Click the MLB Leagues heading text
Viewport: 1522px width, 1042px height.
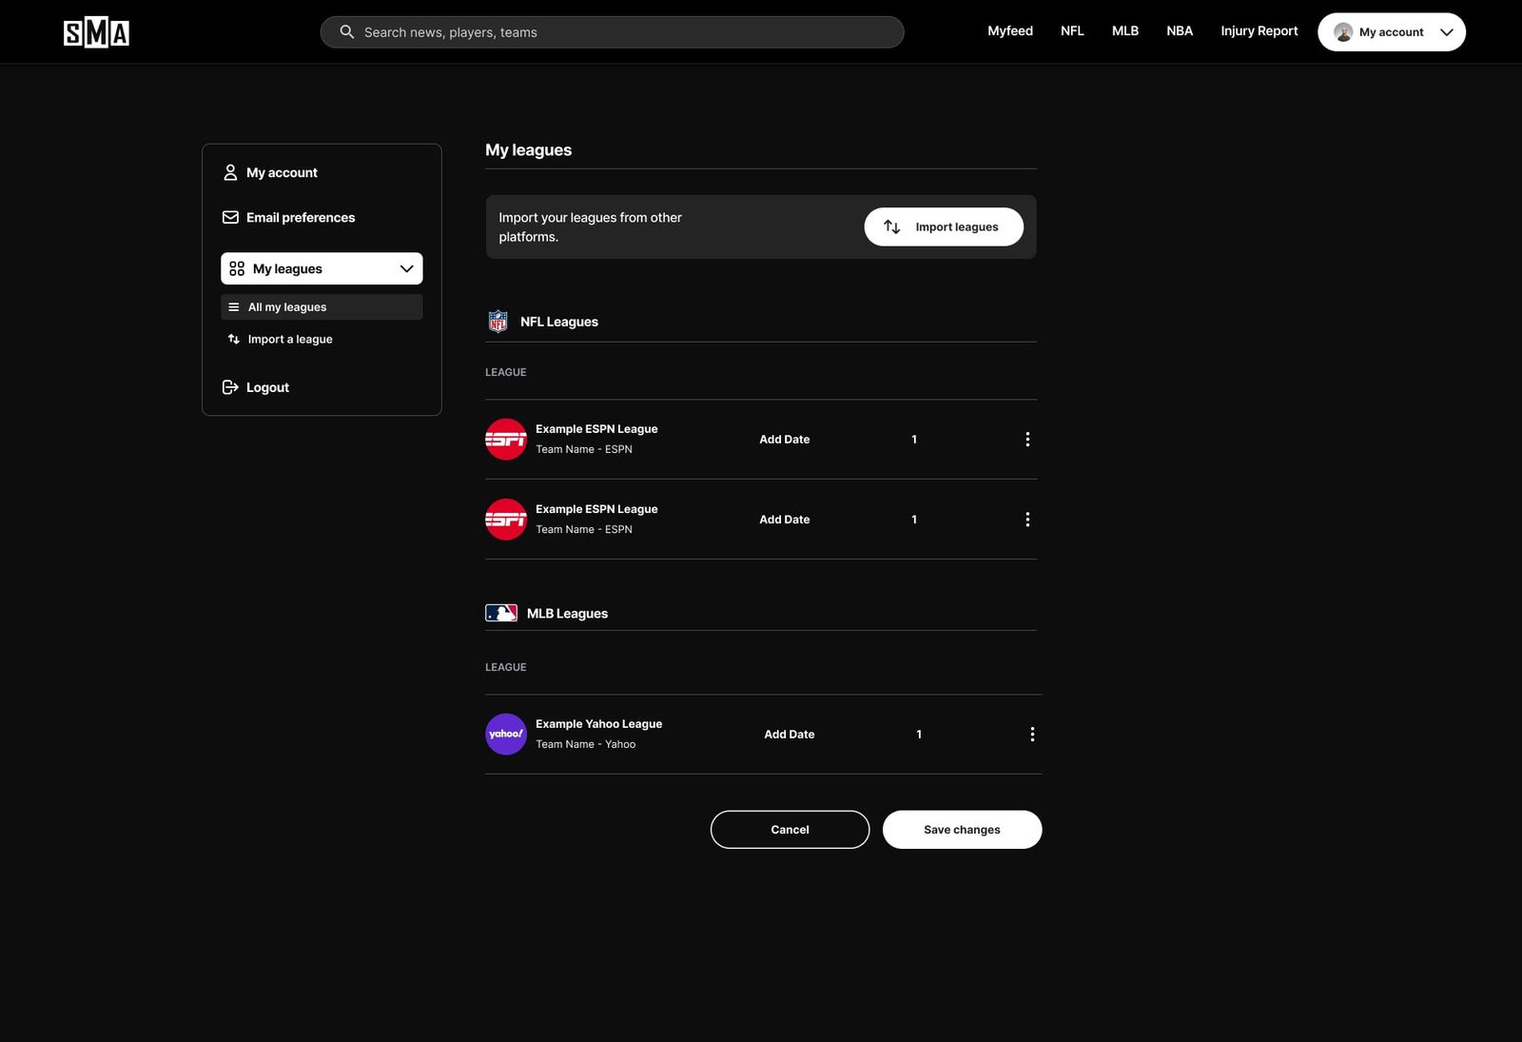[567, 613]
